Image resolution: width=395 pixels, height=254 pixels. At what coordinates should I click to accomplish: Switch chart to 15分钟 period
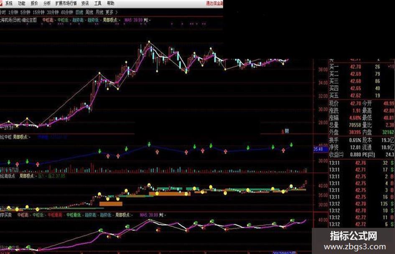tap(38, 12)
